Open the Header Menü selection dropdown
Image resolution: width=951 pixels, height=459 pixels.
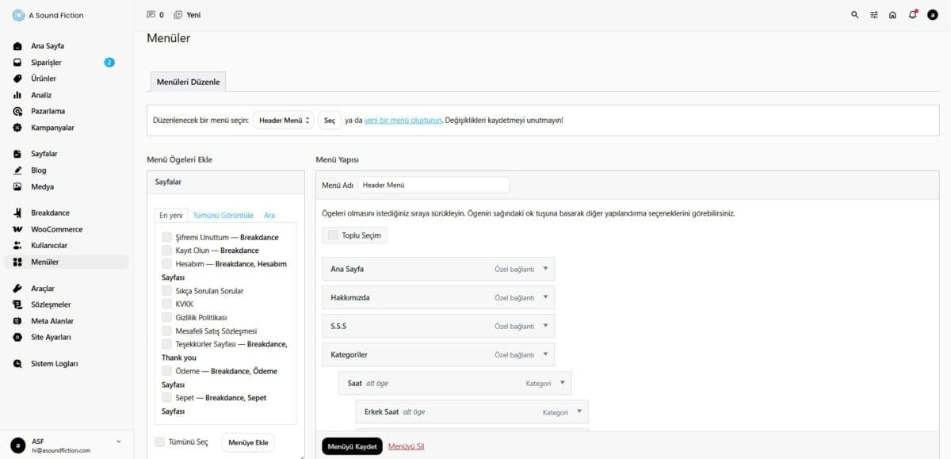[x=284, y=120]
